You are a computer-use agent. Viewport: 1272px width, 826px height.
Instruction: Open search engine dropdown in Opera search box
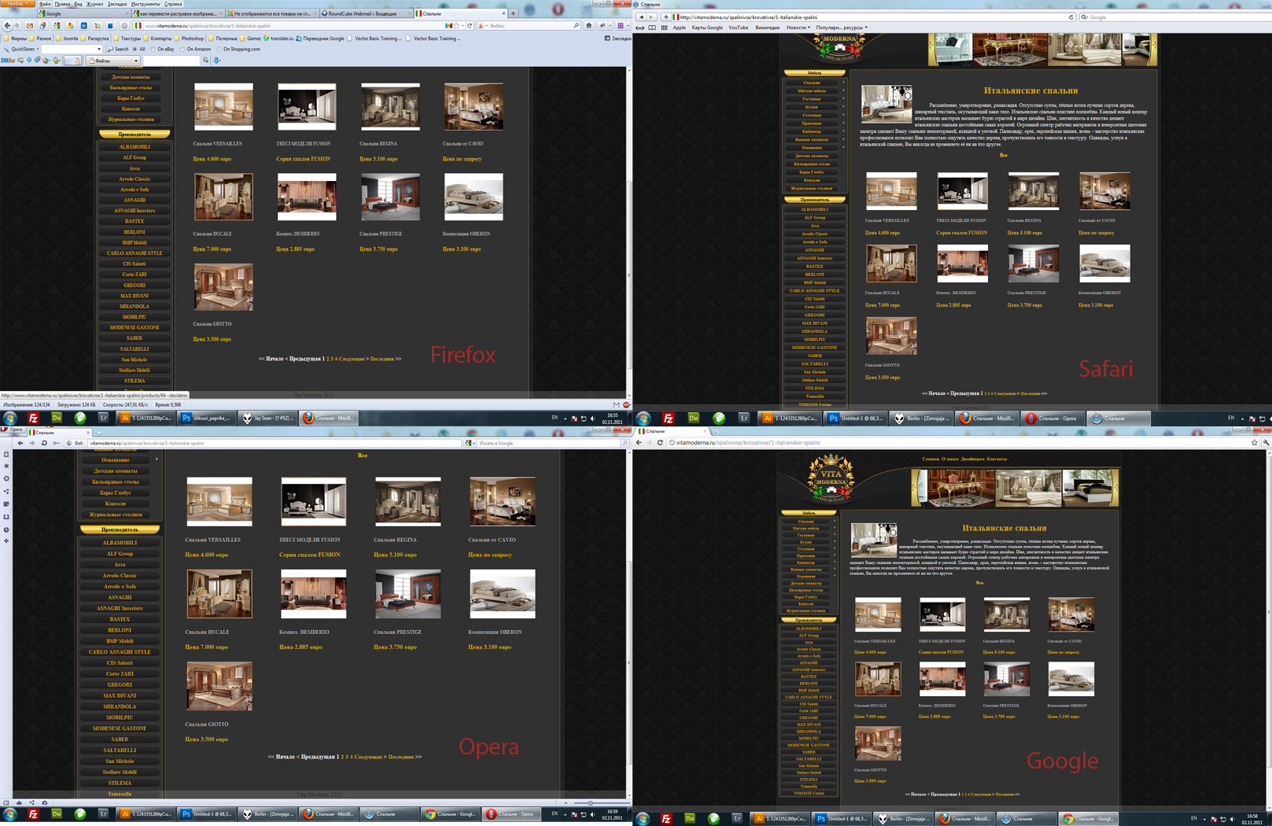tap(470, 444)
